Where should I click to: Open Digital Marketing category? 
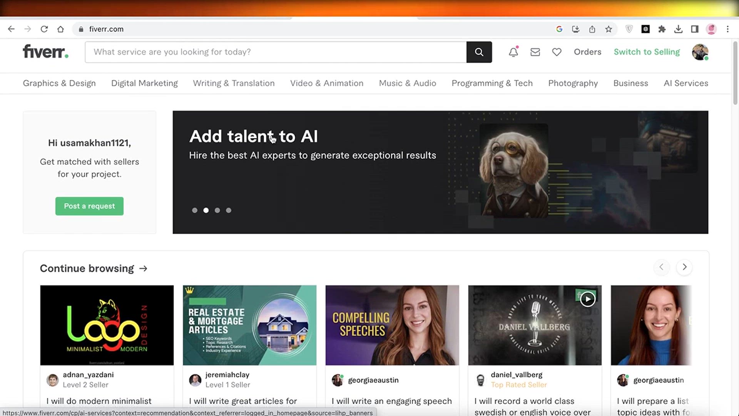(x=144, y=83)
